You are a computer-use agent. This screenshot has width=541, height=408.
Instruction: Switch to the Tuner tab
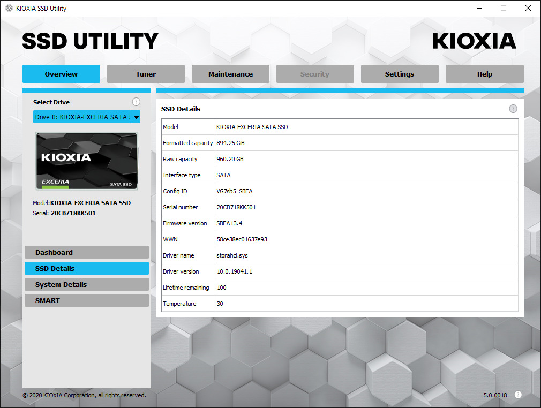coord(146,74)
